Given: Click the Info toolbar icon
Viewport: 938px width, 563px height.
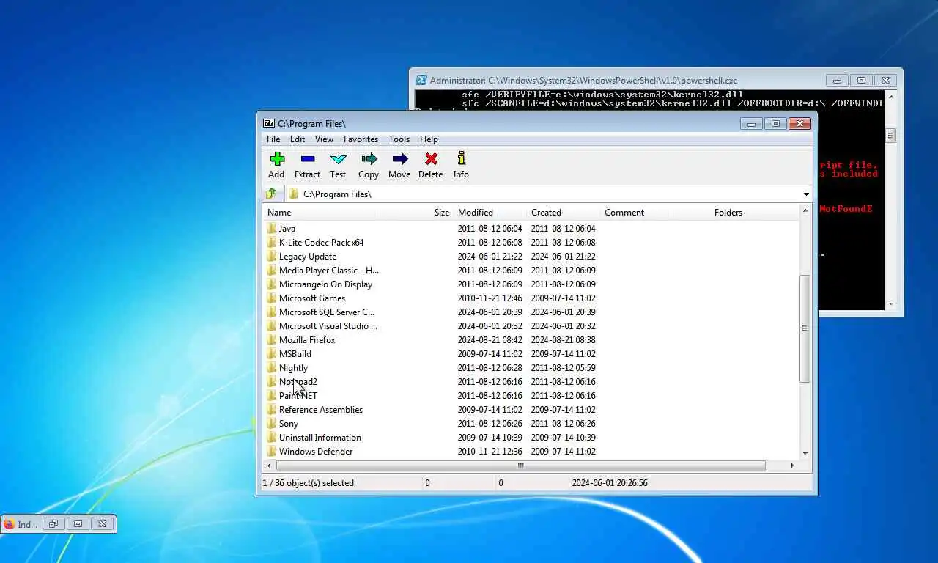Looking at the screenshot, I should pos(461,158).
